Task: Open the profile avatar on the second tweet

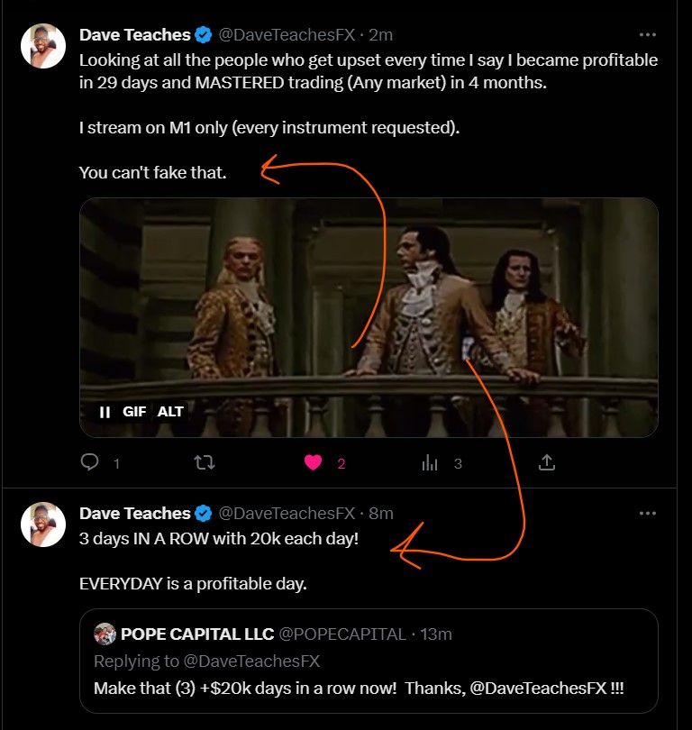Action: (43, 524)
